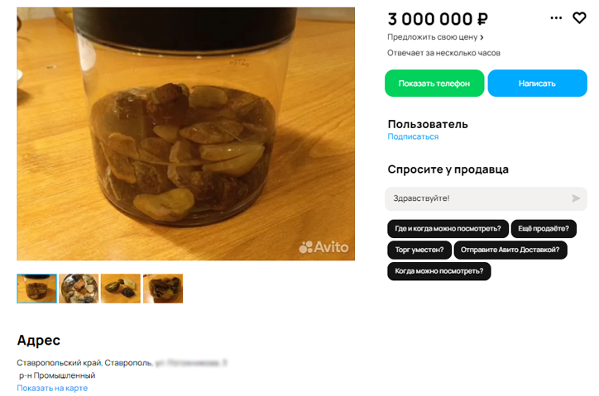Image resolution: width=599 pixels, height=396 pixels.
Task: Add listing to favorites with heart icon
Action: coord(579,17)
